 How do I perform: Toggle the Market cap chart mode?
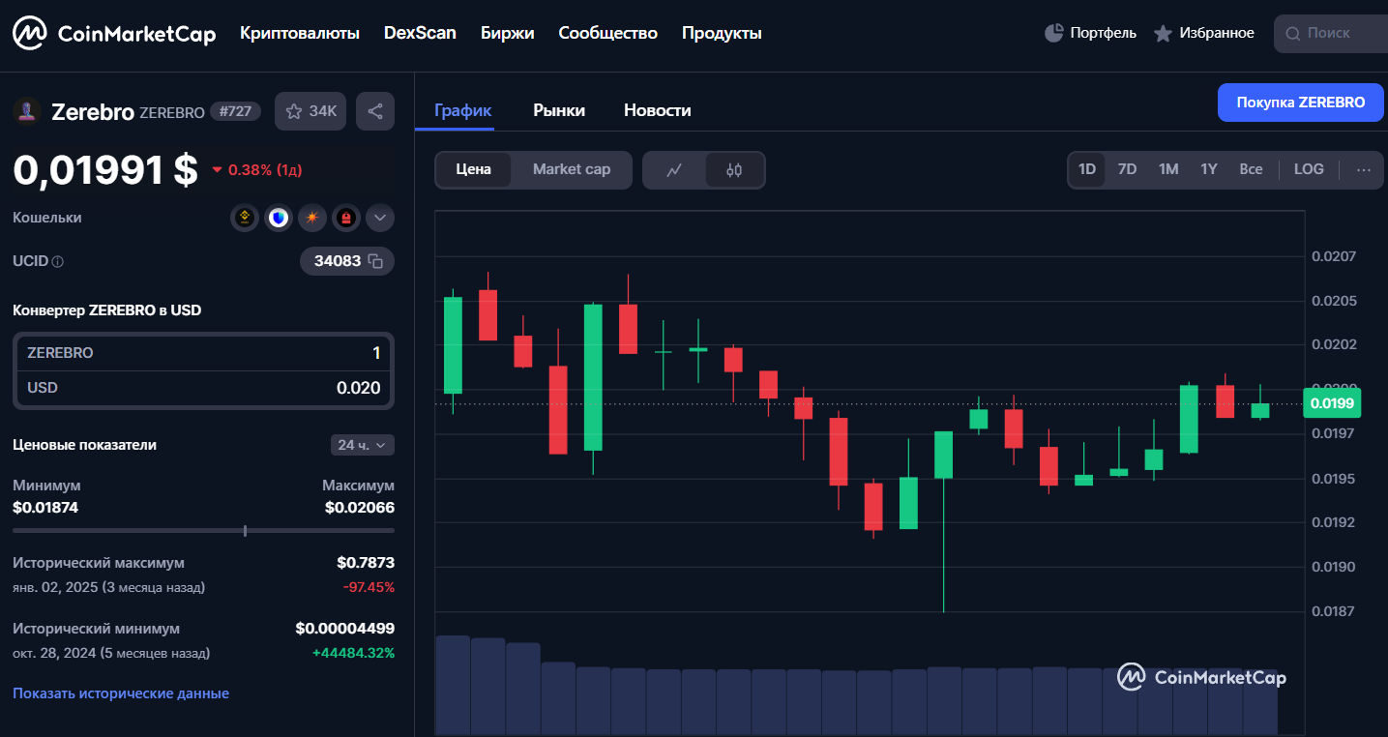click(572, 169)
